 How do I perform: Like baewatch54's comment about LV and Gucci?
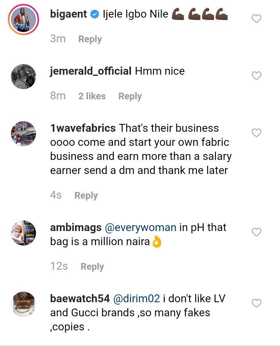click(256, 303)
